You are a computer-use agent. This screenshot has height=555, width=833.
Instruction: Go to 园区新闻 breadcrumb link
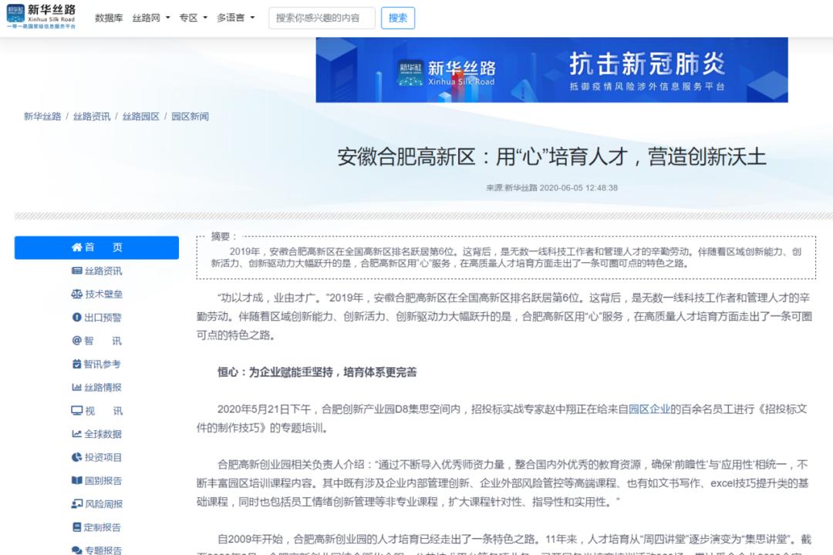(x=191, y=116)
